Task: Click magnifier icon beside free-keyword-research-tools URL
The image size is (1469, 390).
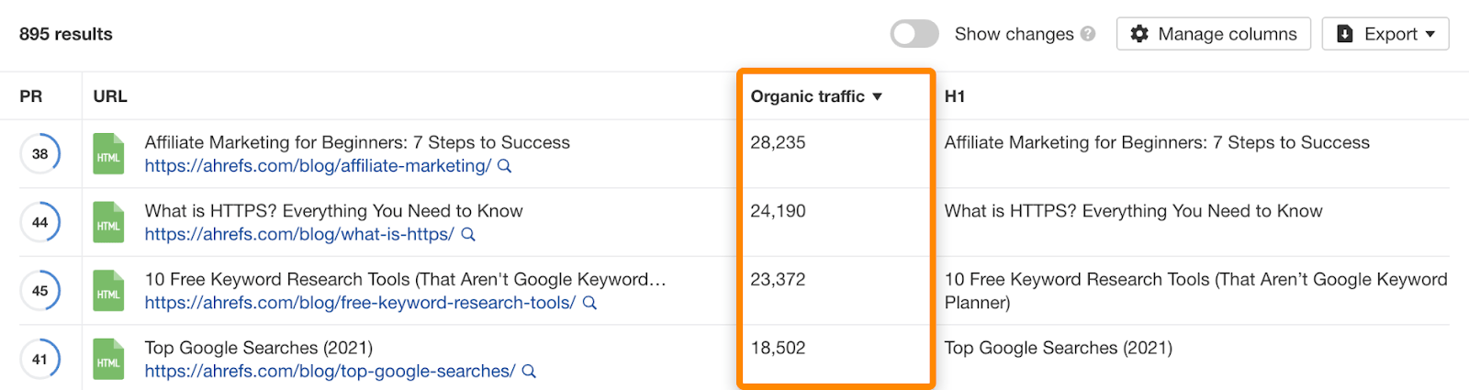Action: (x=589, y=303)
